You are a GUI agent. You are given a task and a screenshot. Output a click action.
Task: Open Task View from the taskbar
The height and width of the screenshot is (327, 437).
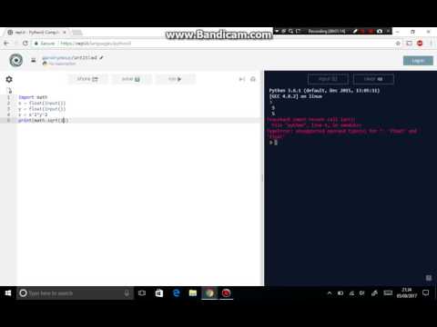coord(142,293)
